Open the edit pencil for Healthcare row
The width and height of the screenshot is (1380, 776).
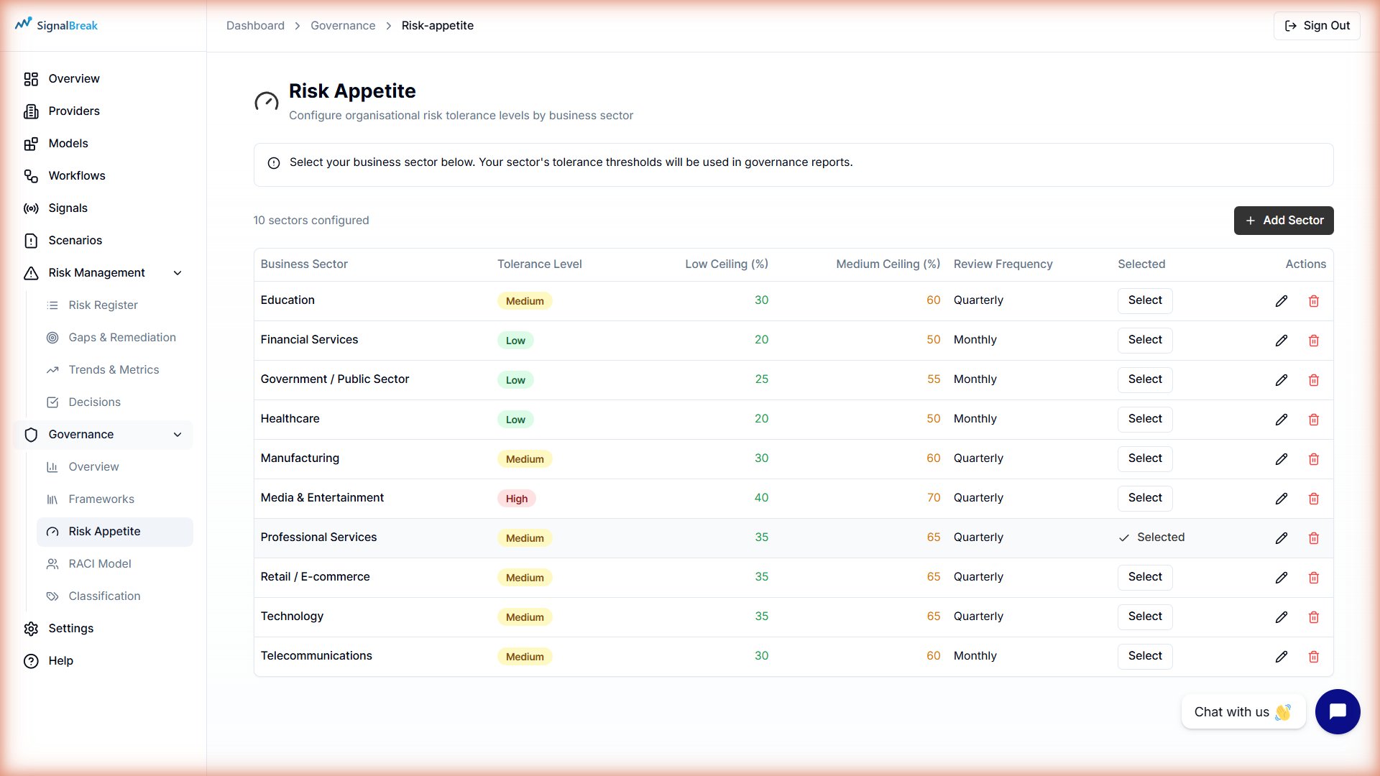pyautogui.click(x=1282, y=419)
